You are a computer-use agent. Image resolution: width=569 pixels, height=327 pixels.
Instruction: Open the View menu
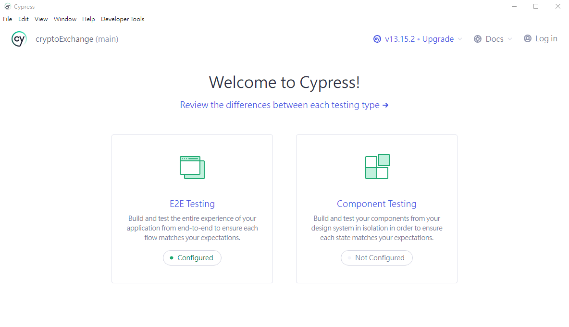pyautogui.click(x=41, y=19)
